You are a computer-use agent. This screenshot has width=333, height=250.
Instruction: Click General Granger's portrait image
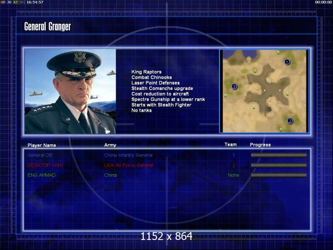70,91
